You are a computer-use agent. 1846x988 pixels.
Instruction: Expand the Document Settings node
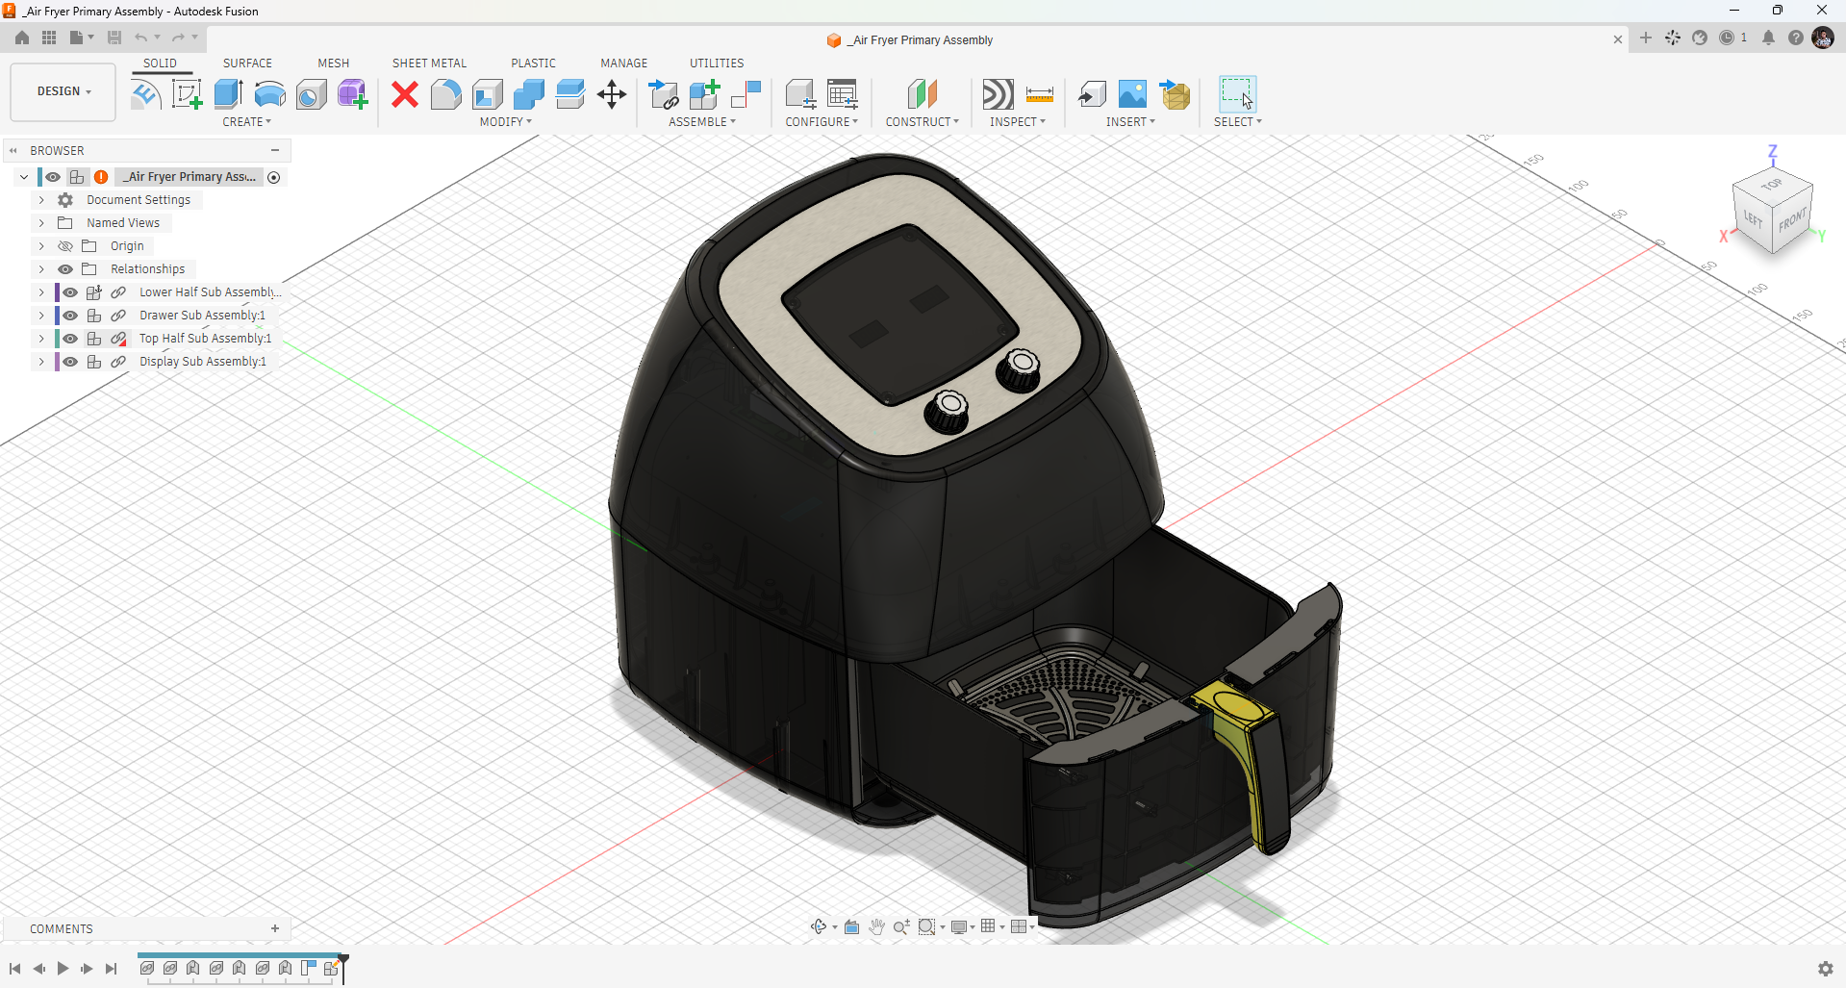tap(41, 200)
